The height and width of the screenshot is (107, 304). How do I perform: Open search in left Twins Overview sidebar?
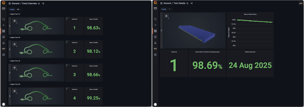(x=3, y=19)
